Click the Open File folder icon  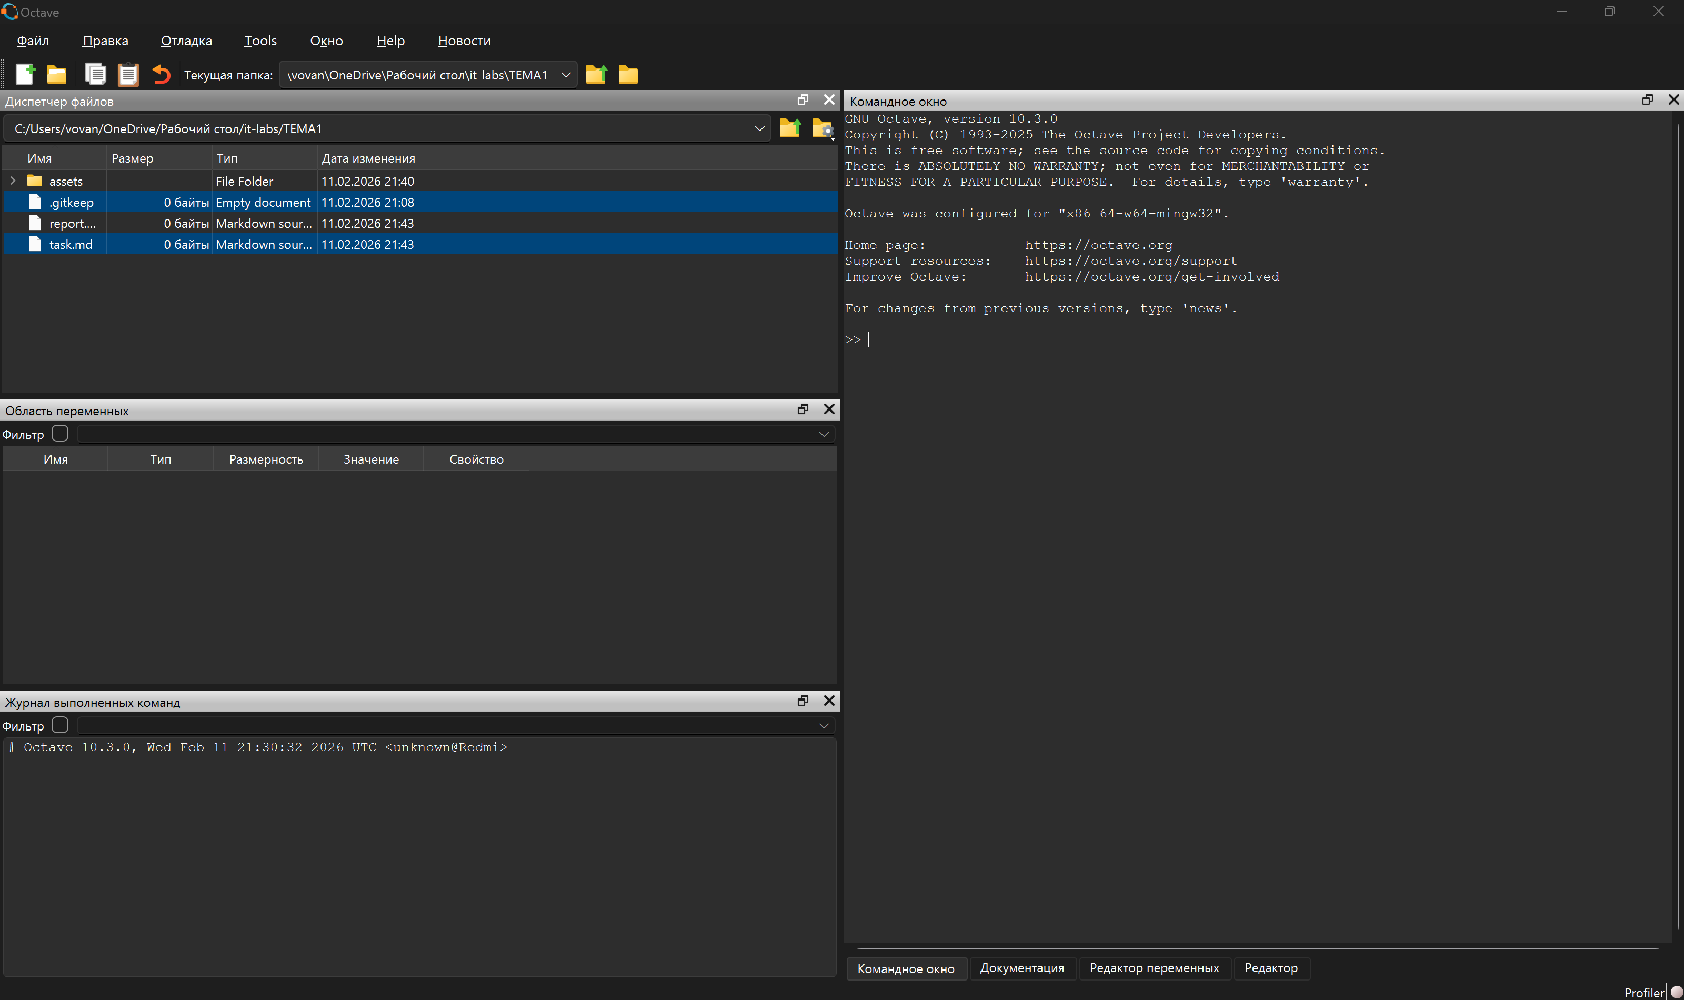tap(57, 74)
